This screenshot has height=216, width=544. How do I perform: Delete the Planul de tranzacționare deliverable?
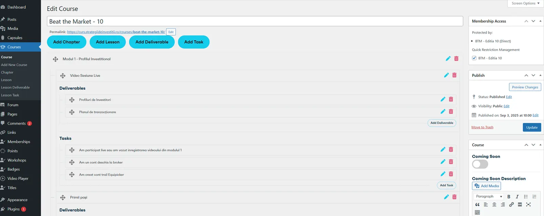pos(451,111)
